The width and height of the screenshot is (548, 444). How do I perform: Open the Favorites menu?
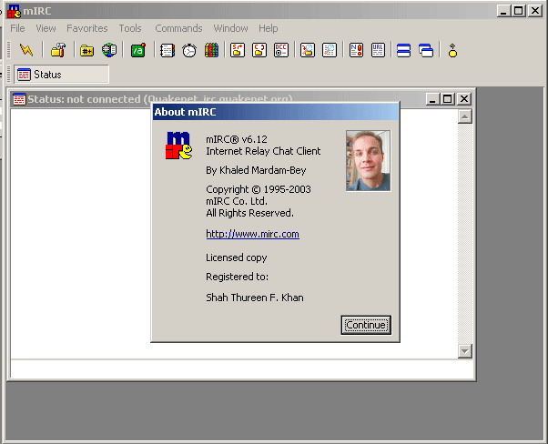point(87,28)
